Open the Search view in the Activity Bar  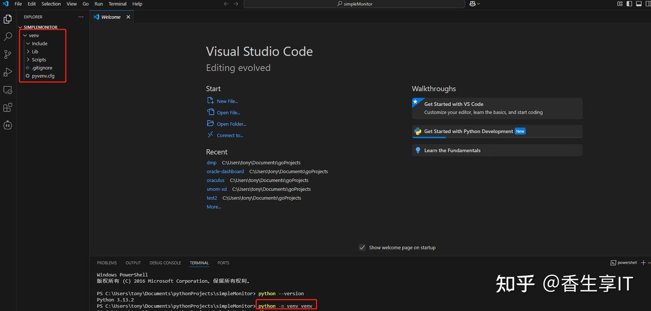tap(8, 36)
